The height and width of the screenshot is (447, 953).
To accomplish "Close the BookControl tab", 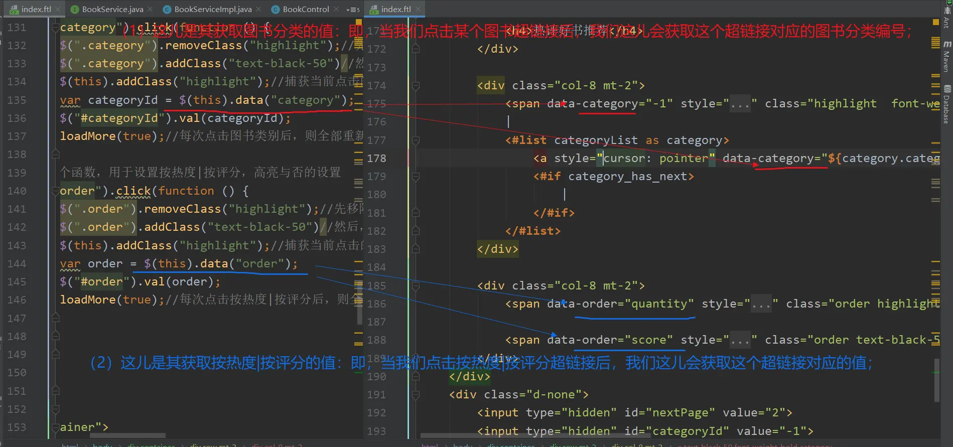I will coord(336,9).
